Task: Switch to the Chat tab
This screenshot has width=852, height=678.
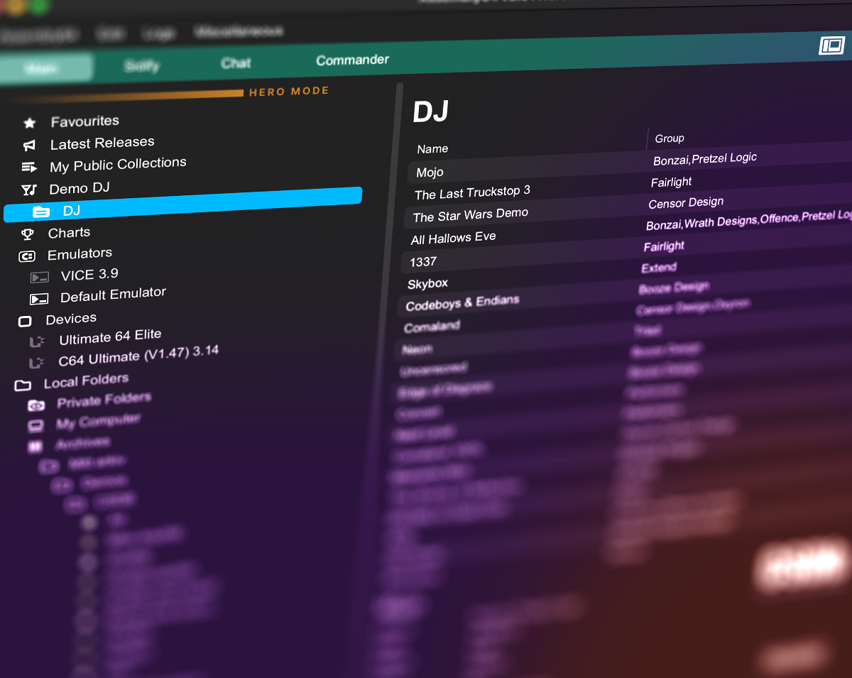Action: pos(236,63)
